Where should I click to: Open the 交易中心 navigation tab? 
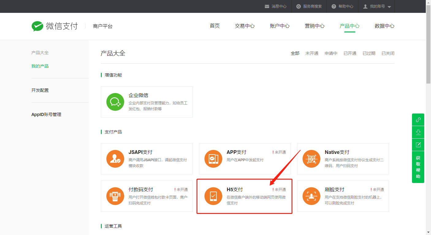click(245, 26)
